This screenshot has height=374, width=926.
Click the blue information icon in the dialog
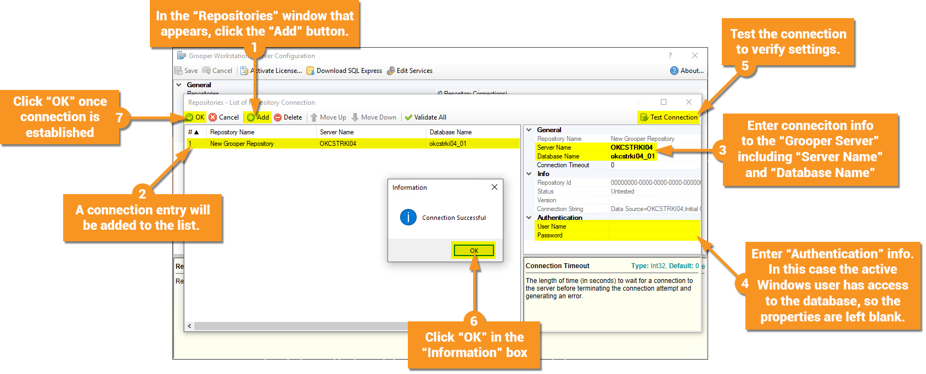tap(408, 217)
